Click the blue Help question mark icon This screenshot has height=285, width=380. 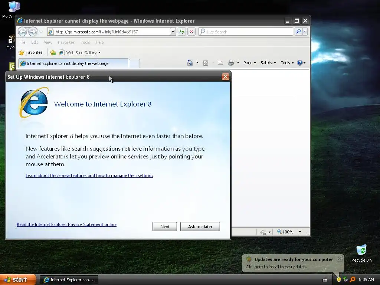300,63
